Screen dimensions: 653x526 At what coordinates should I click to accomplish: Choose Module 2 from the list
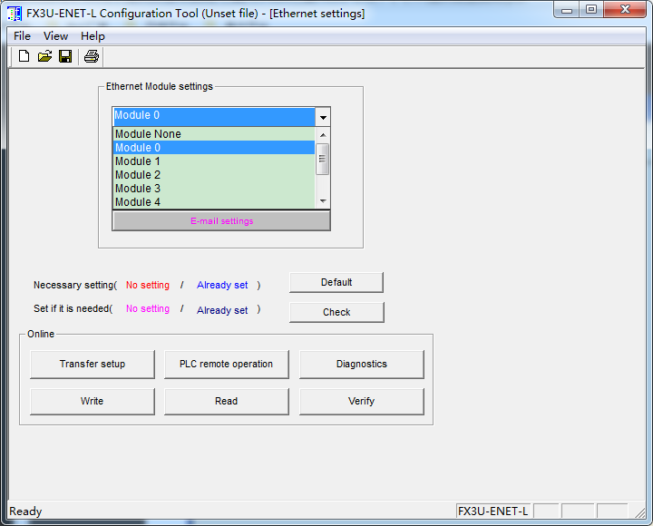pos(214,174)
